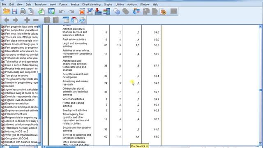Click the overlapping gray circles icon
Viewport: 263px width, 148px height.
(125, 12)
